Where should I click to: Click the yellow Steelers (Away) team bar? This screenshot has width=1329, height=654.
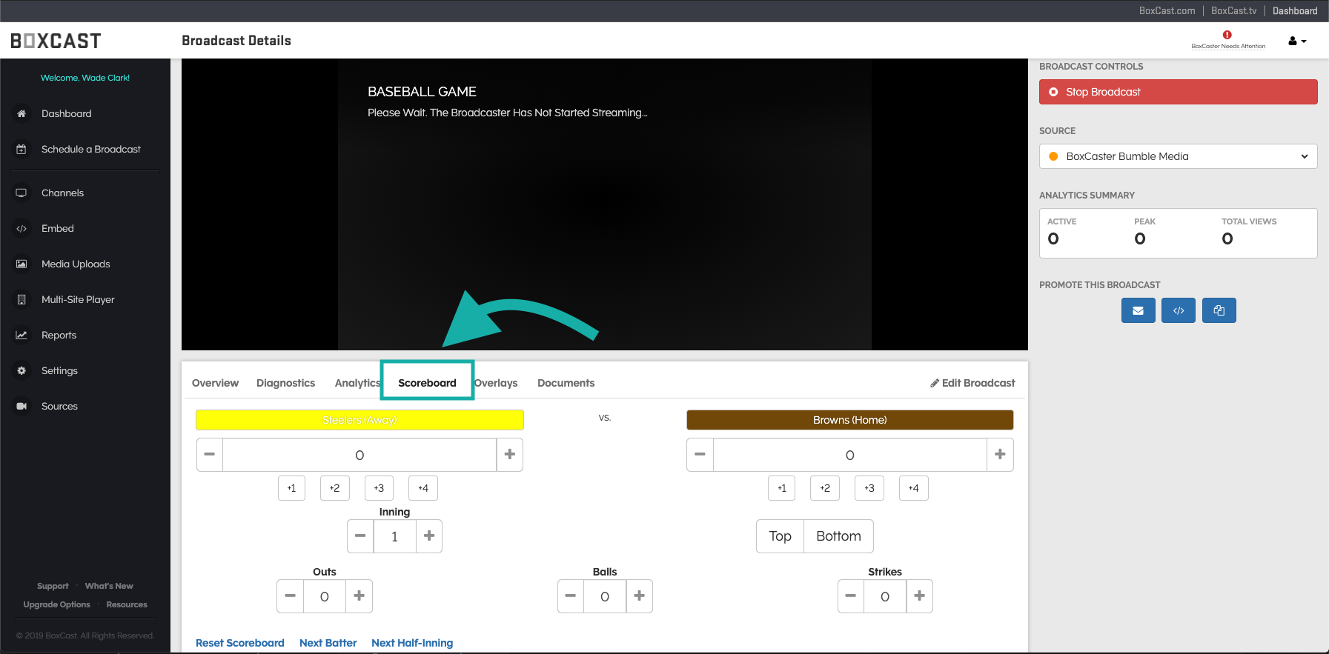pos(359,420)
